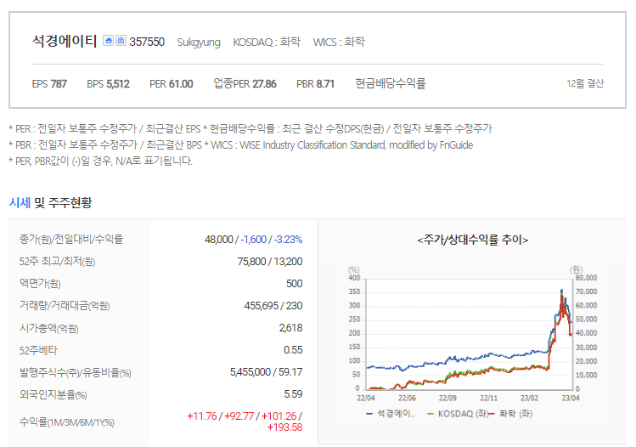Click the 52주 최고/최저(원) row label

pos(57,262)
